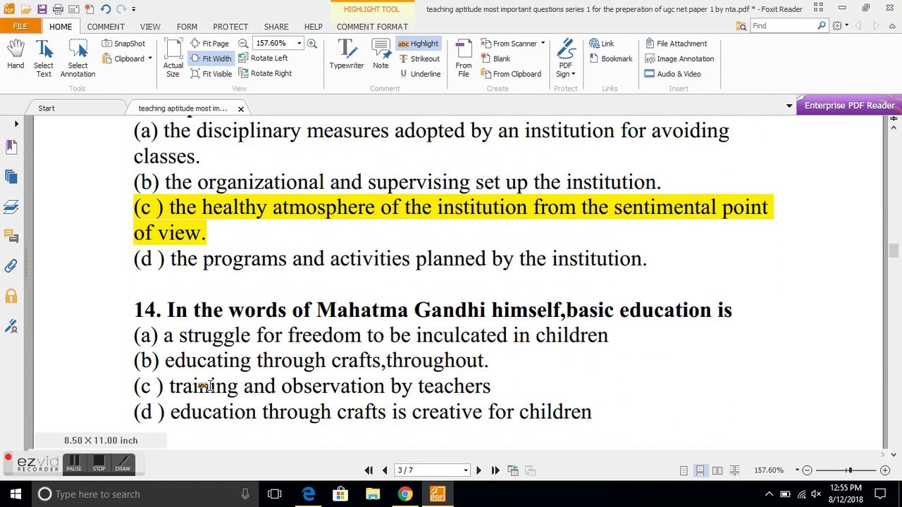Viewport: 902px width, 507px height.
Task: Click the Enterprise PDF Reader banner
Action: (849, 106)
